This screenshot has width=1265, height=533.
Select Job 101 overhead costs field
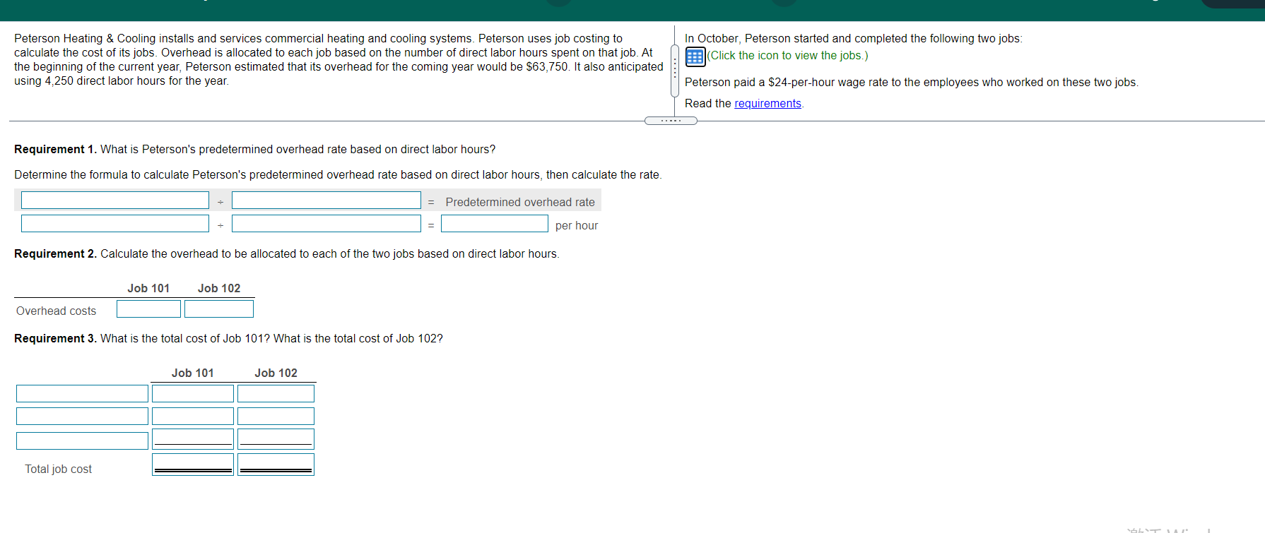[148, 309]
